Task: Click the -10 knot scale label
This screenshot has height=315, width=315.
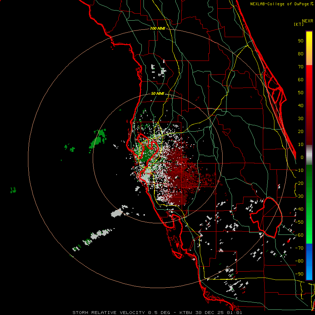Action: click(299, 170)
